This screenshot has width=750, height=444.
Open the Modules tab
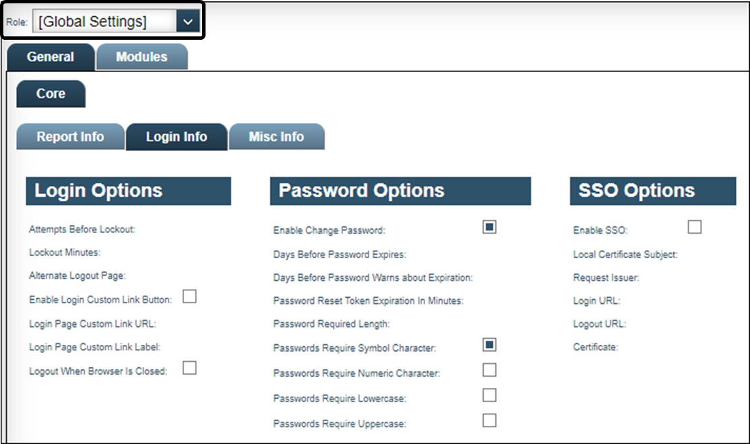tap(142, 57)
